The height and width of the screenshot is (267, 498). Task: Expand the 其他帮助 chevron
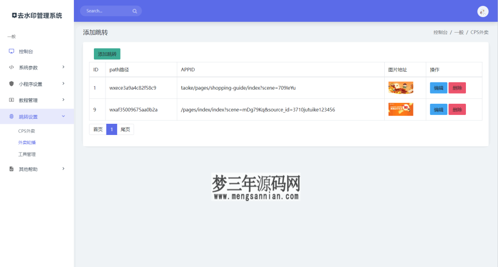click(63, 169)
